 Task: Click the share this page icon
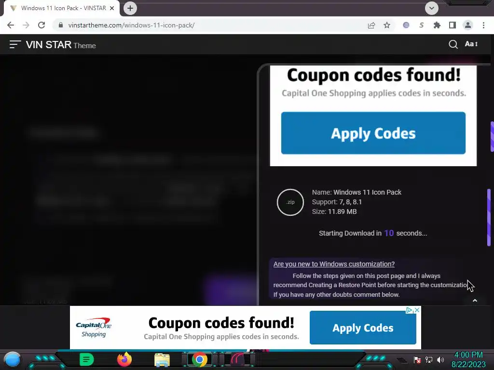[371, 25]
